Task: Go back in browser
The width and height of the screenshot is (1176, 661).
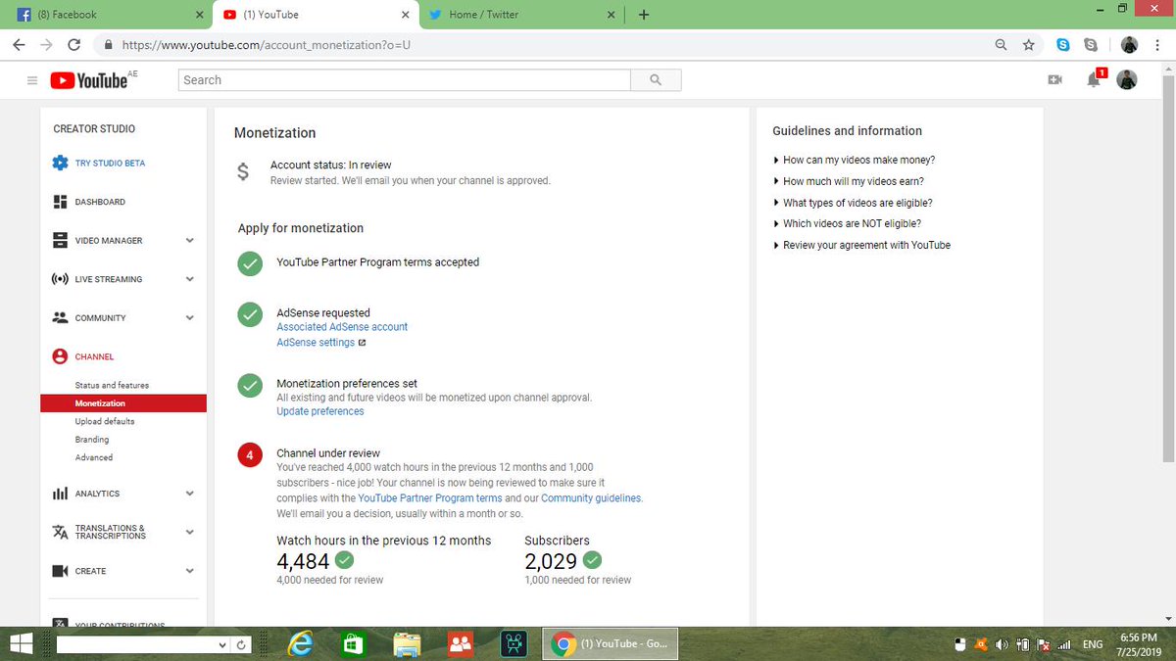Action: click(19, 45)
